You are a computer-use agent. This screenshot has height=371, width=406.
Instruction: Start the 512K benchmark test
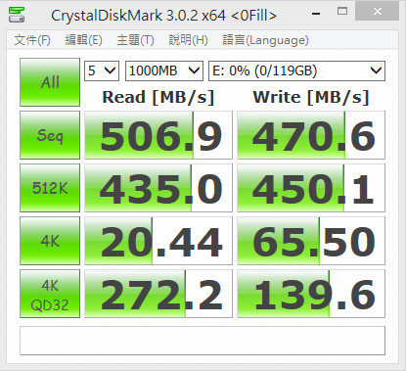[50, 188]
